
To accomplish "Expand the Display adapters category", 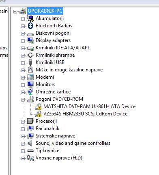I will coord(23,41).
